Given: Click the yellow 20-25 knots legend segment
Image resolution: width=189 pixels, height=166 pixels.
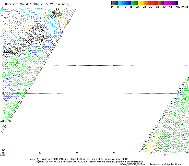Looking at the screenshot, I should pyautogui.click(x=141, y=3).
